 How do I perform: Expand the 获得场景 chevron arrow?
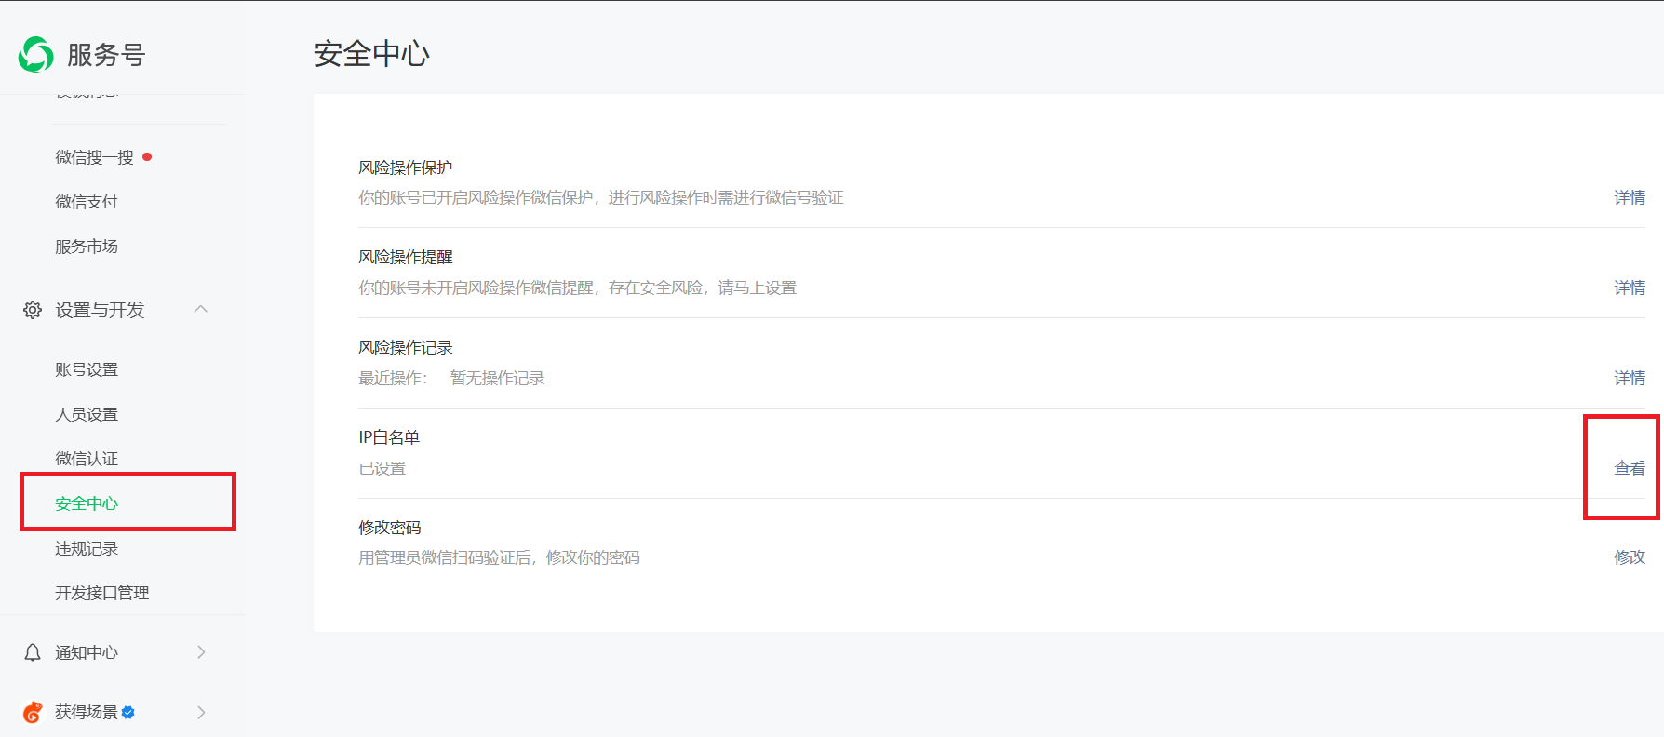[x=200, y=712]
